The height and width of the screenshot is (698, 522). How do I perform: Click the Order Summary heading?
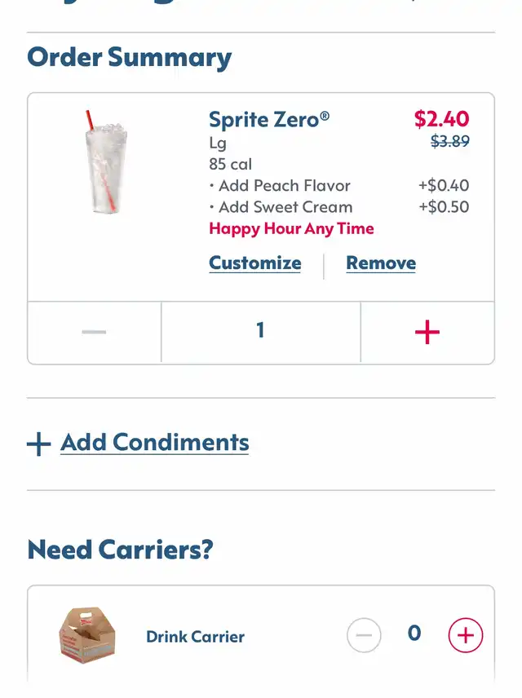coord(130,58)
